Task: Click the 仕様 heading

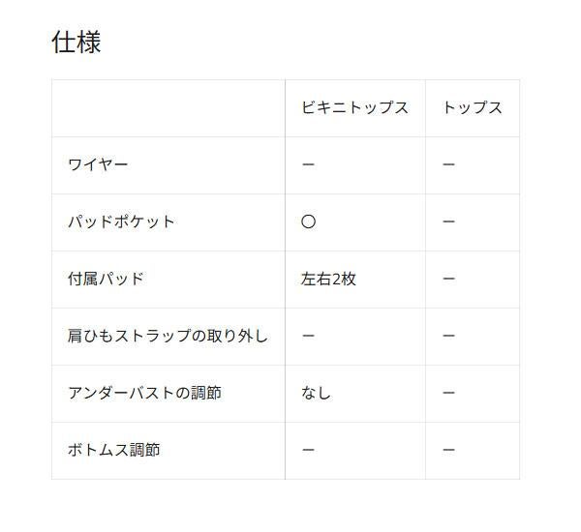Action: [76, 43]
